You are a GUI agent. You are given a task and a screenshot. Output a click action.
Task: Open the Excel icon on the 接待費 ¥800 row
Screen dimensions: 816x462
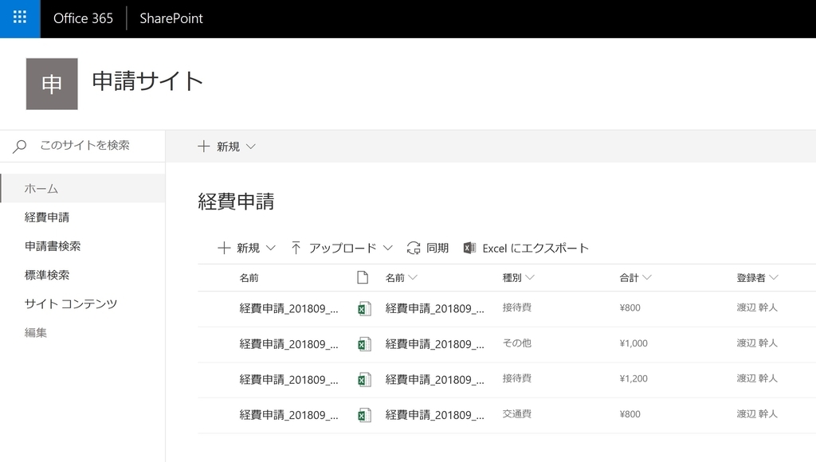point(364,307)
